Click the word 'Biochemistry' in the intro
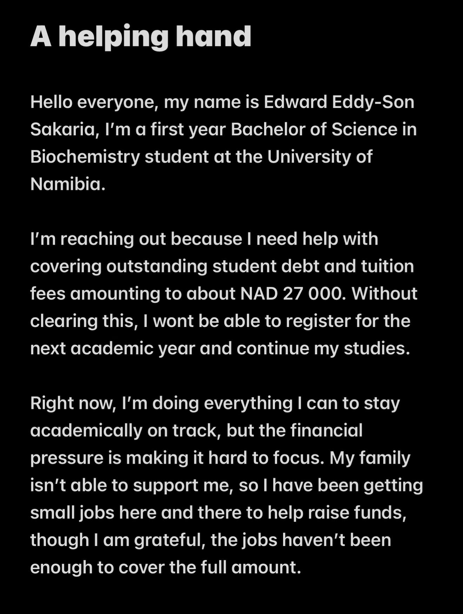This screenshot has height=614, width=463. (x=85, y=157)
